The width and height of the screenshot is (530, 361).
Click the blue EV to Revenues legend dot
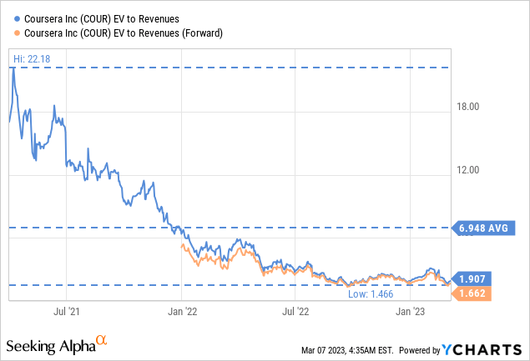[18, 19]
